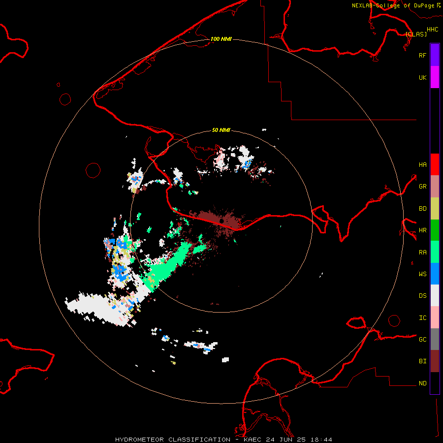The height and width of the screenshot is (443, 443).
Task: Select the WS blue legend swatch
Action: [435, 274]
